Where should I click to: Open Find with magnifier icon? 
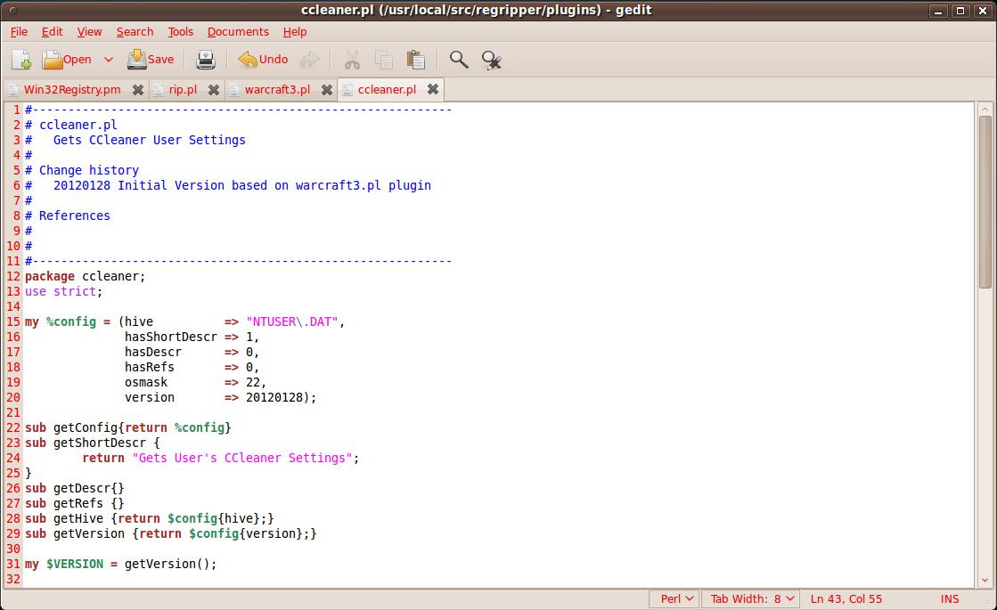click(x=459, y=60)
